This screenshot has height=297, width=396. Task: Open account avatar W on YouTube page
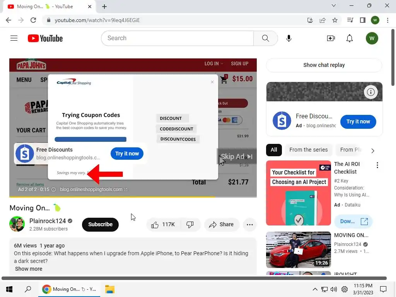[372, 38]
